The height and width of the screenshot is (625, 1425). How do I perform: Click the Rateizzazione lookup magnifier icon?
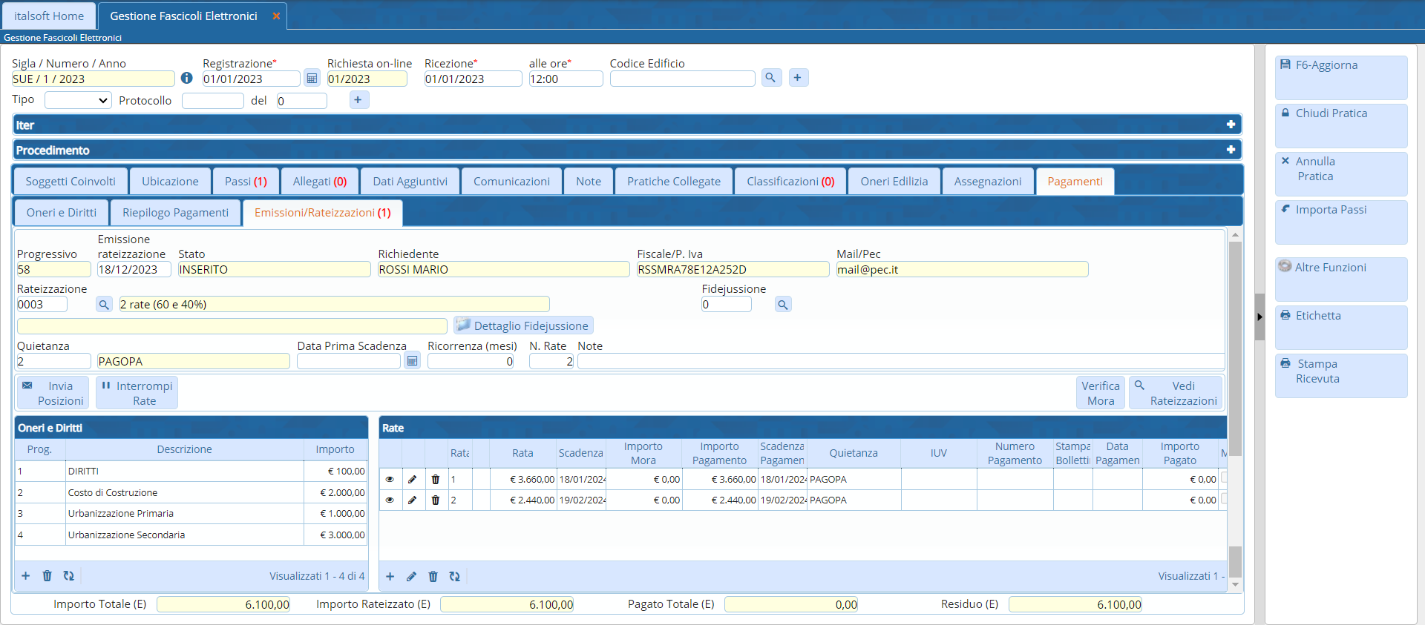pos(104,305)
